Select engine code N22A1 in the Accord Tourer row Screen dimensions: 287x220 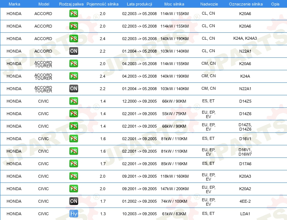point(245,89)
